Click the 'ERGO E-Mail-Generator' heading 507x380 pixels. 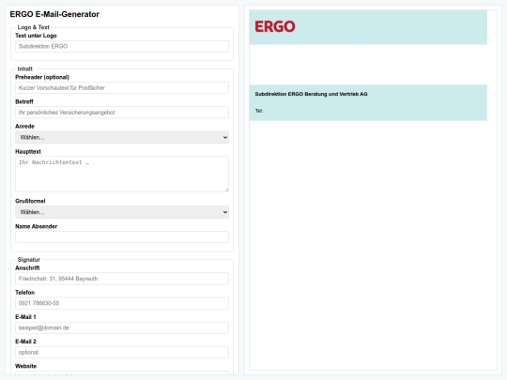(x=54, y=14)
